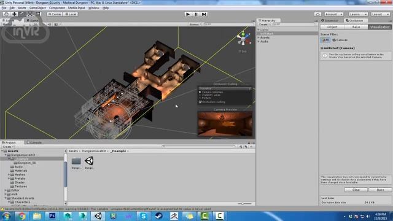Select the Move tool in toolbar
The image size is (393, 221).
coord(14,14)
